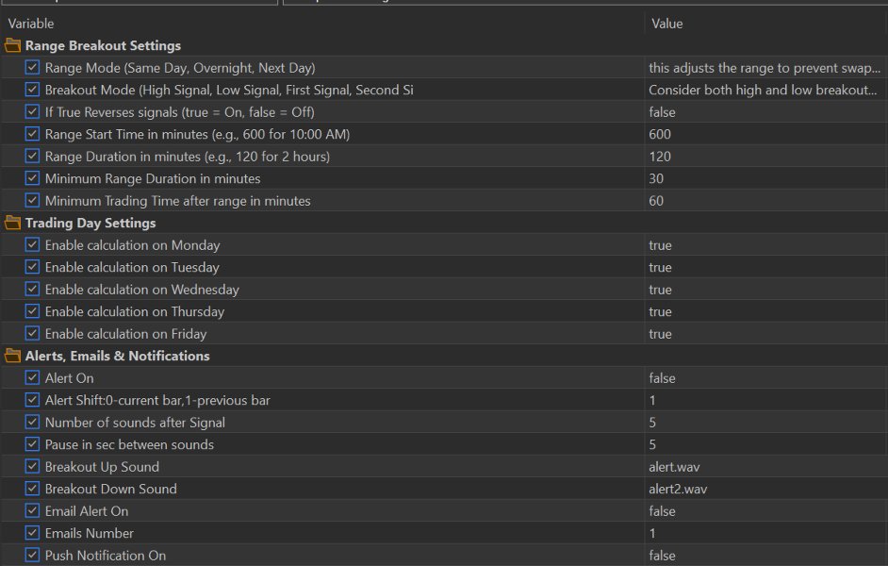Open the Range Mode value dropdown
This screenshot has height=566, width=888.
pyautogui.click(x=764, y=68)
